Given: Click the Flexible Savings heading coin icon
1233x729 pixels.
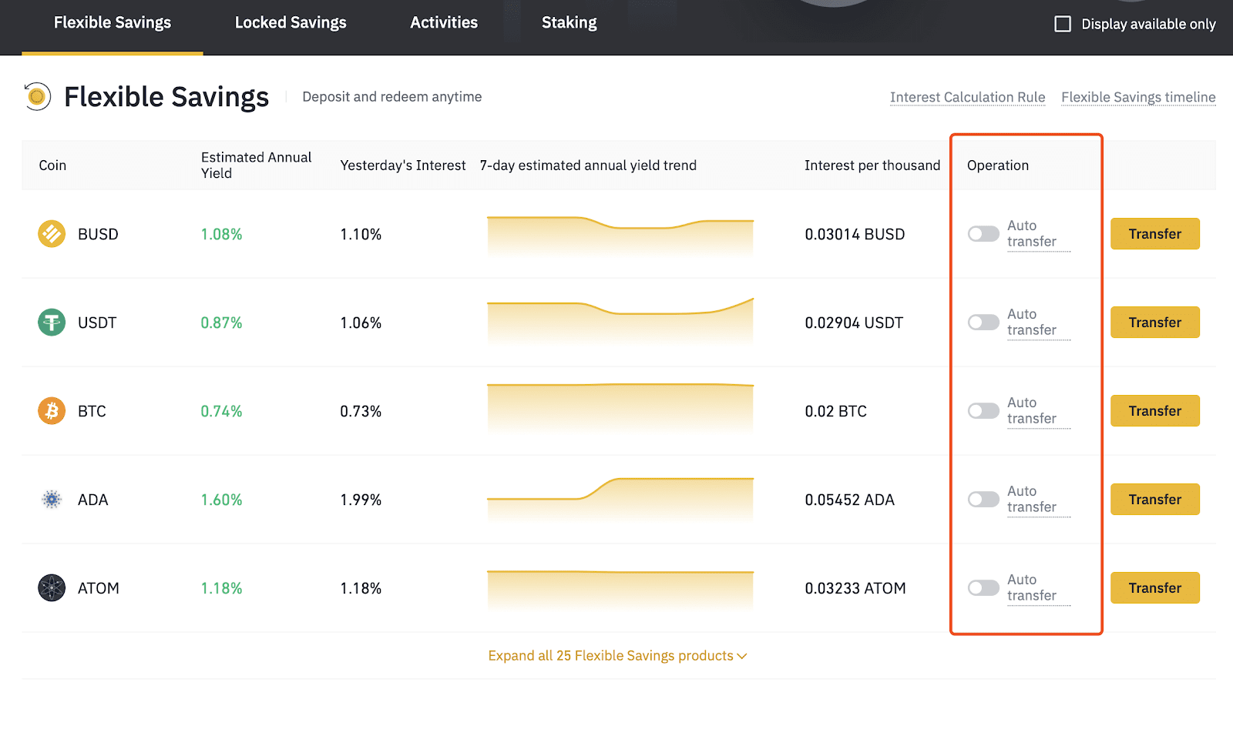Looking at the screenshot, I should (x=37, y=97).
